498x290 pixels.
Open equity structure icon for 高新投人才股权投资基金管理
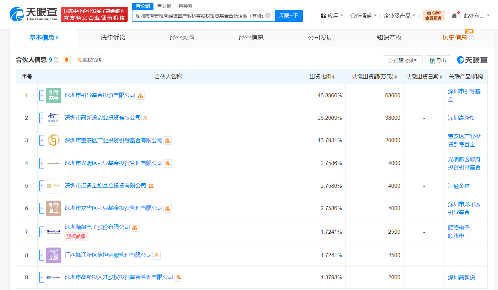tap(178, 277)
